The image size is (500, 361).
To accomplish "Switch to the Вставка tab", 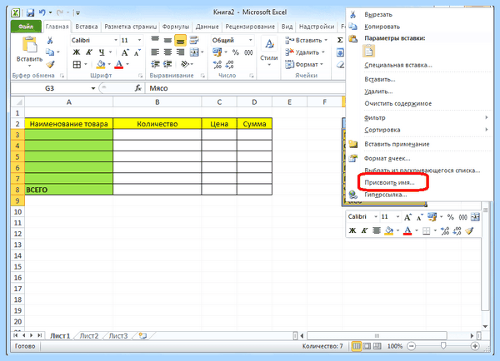I will [87, 27].
